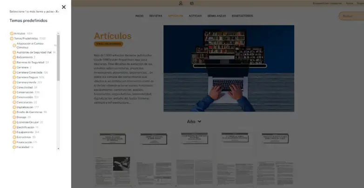
Task: Click the scroll down arrow of topics list
Action: pos(58,149)
